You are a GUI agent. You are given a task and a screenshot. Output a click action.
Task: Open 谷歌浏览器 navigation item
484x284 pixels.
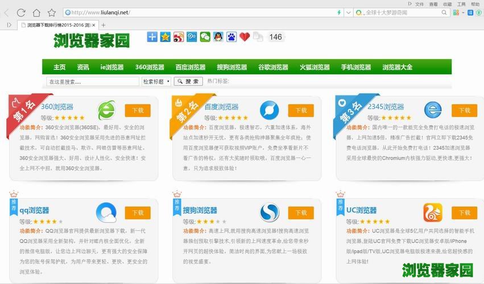(x=273, y=67)
